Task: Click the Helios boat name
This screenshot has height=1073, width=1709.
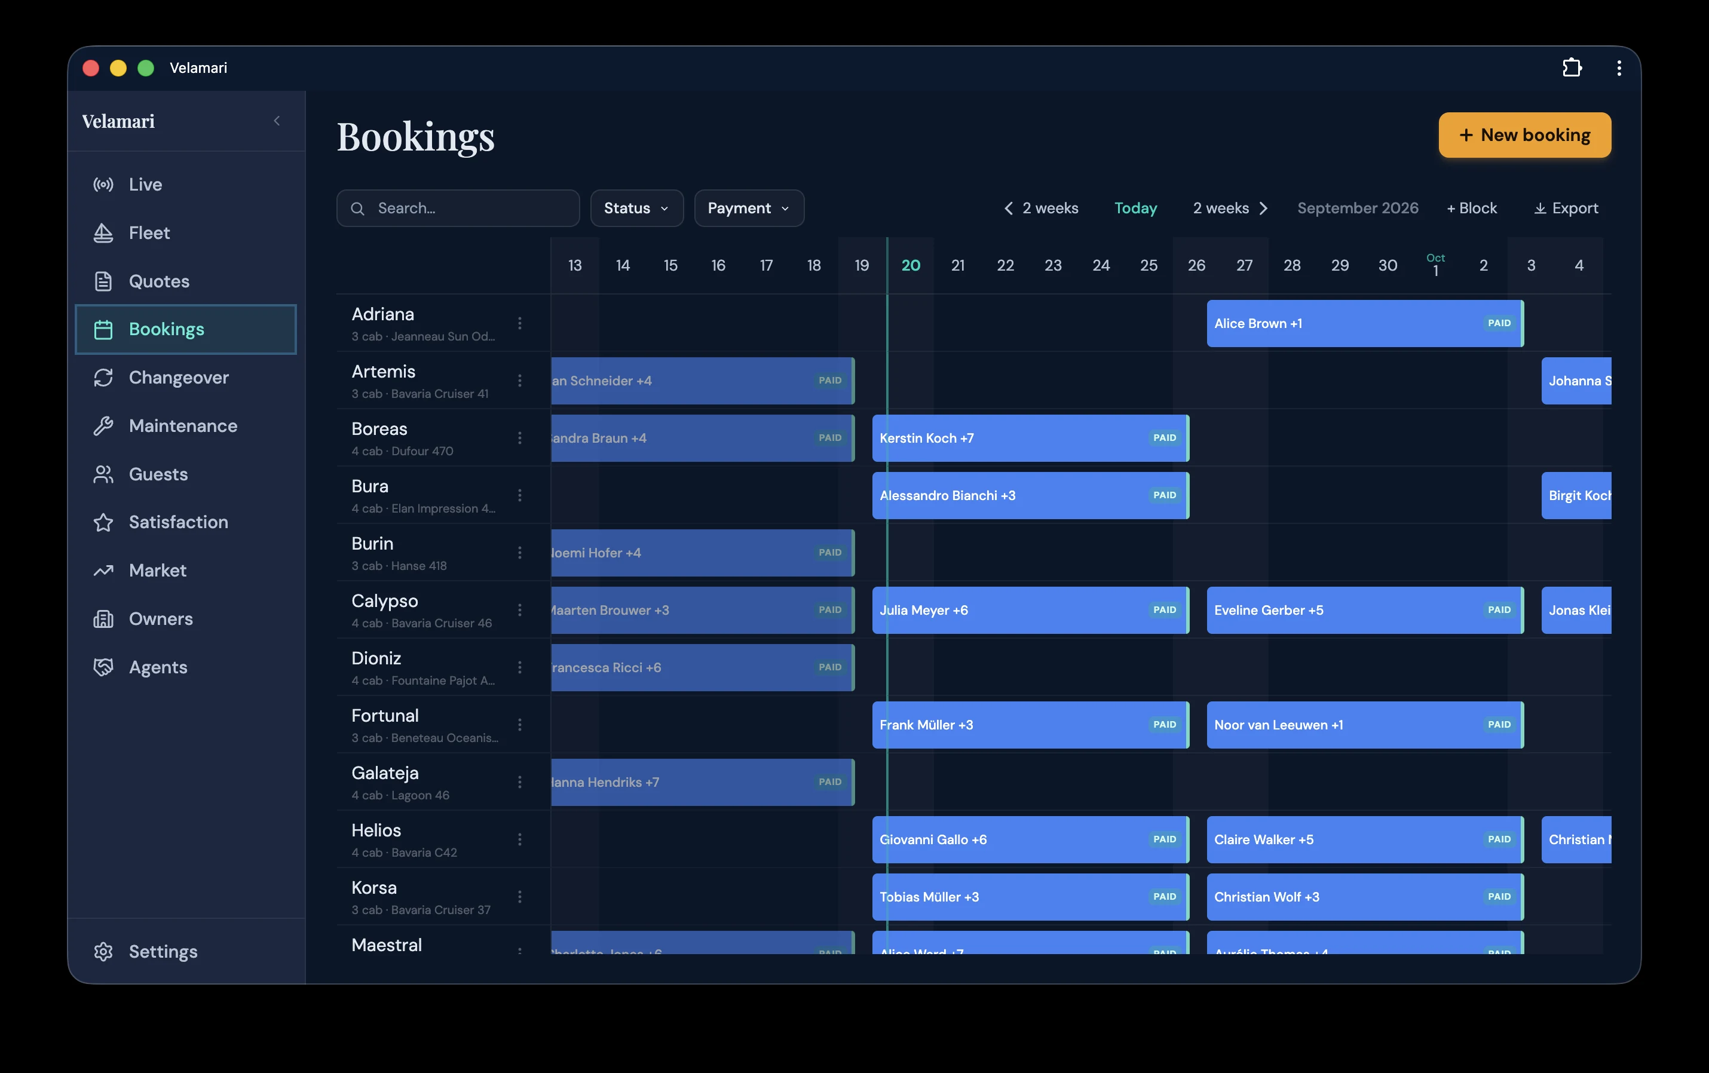Action: coord(376,830)
